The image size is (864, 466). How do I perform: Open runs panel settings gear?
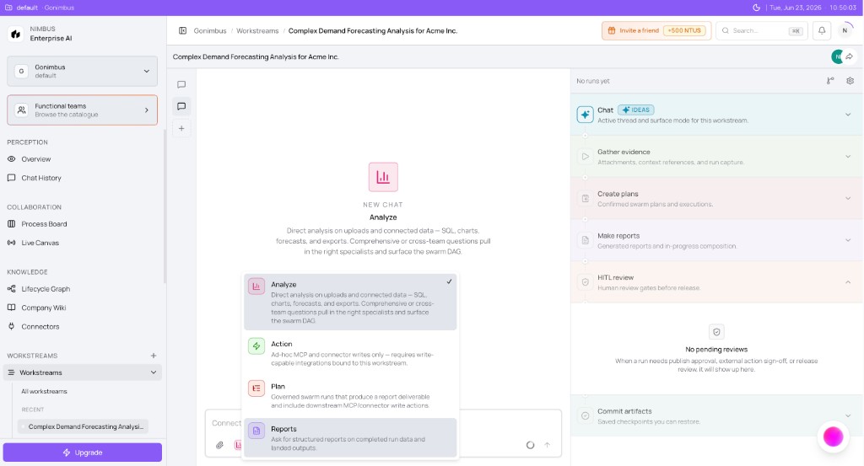click(x=850, y=81)
